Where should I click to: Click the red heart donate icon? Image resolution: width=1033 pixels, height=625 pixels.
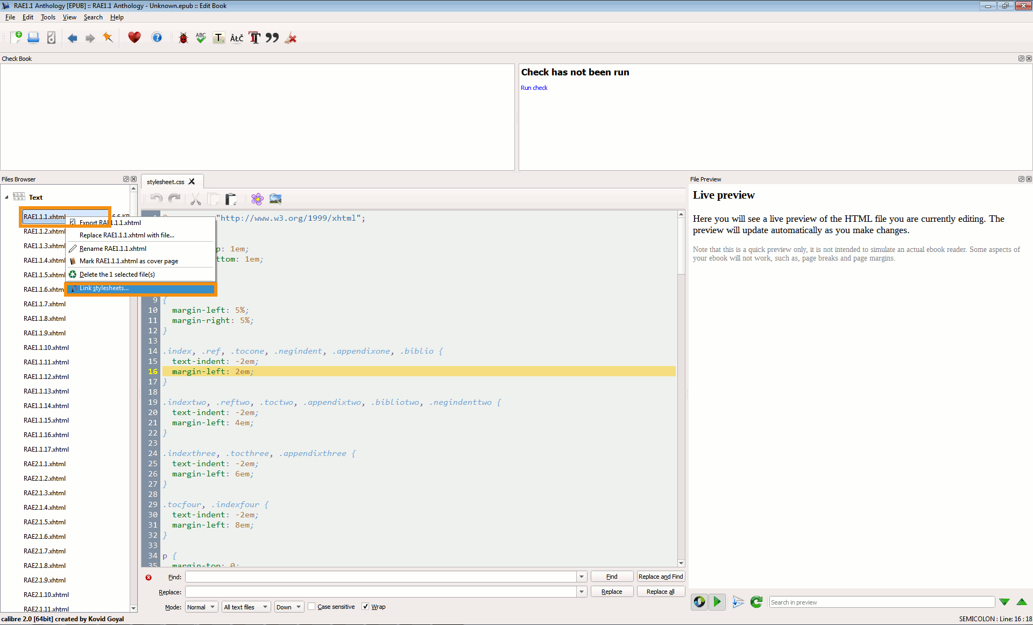coord(134,38)
